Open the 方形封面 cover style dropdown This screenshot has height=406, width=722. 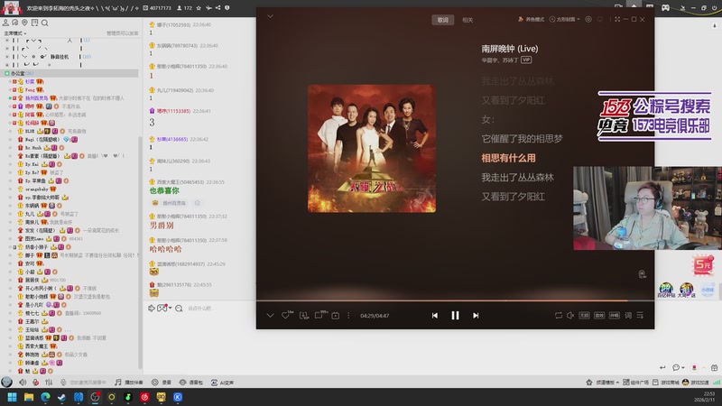point(565,19)
